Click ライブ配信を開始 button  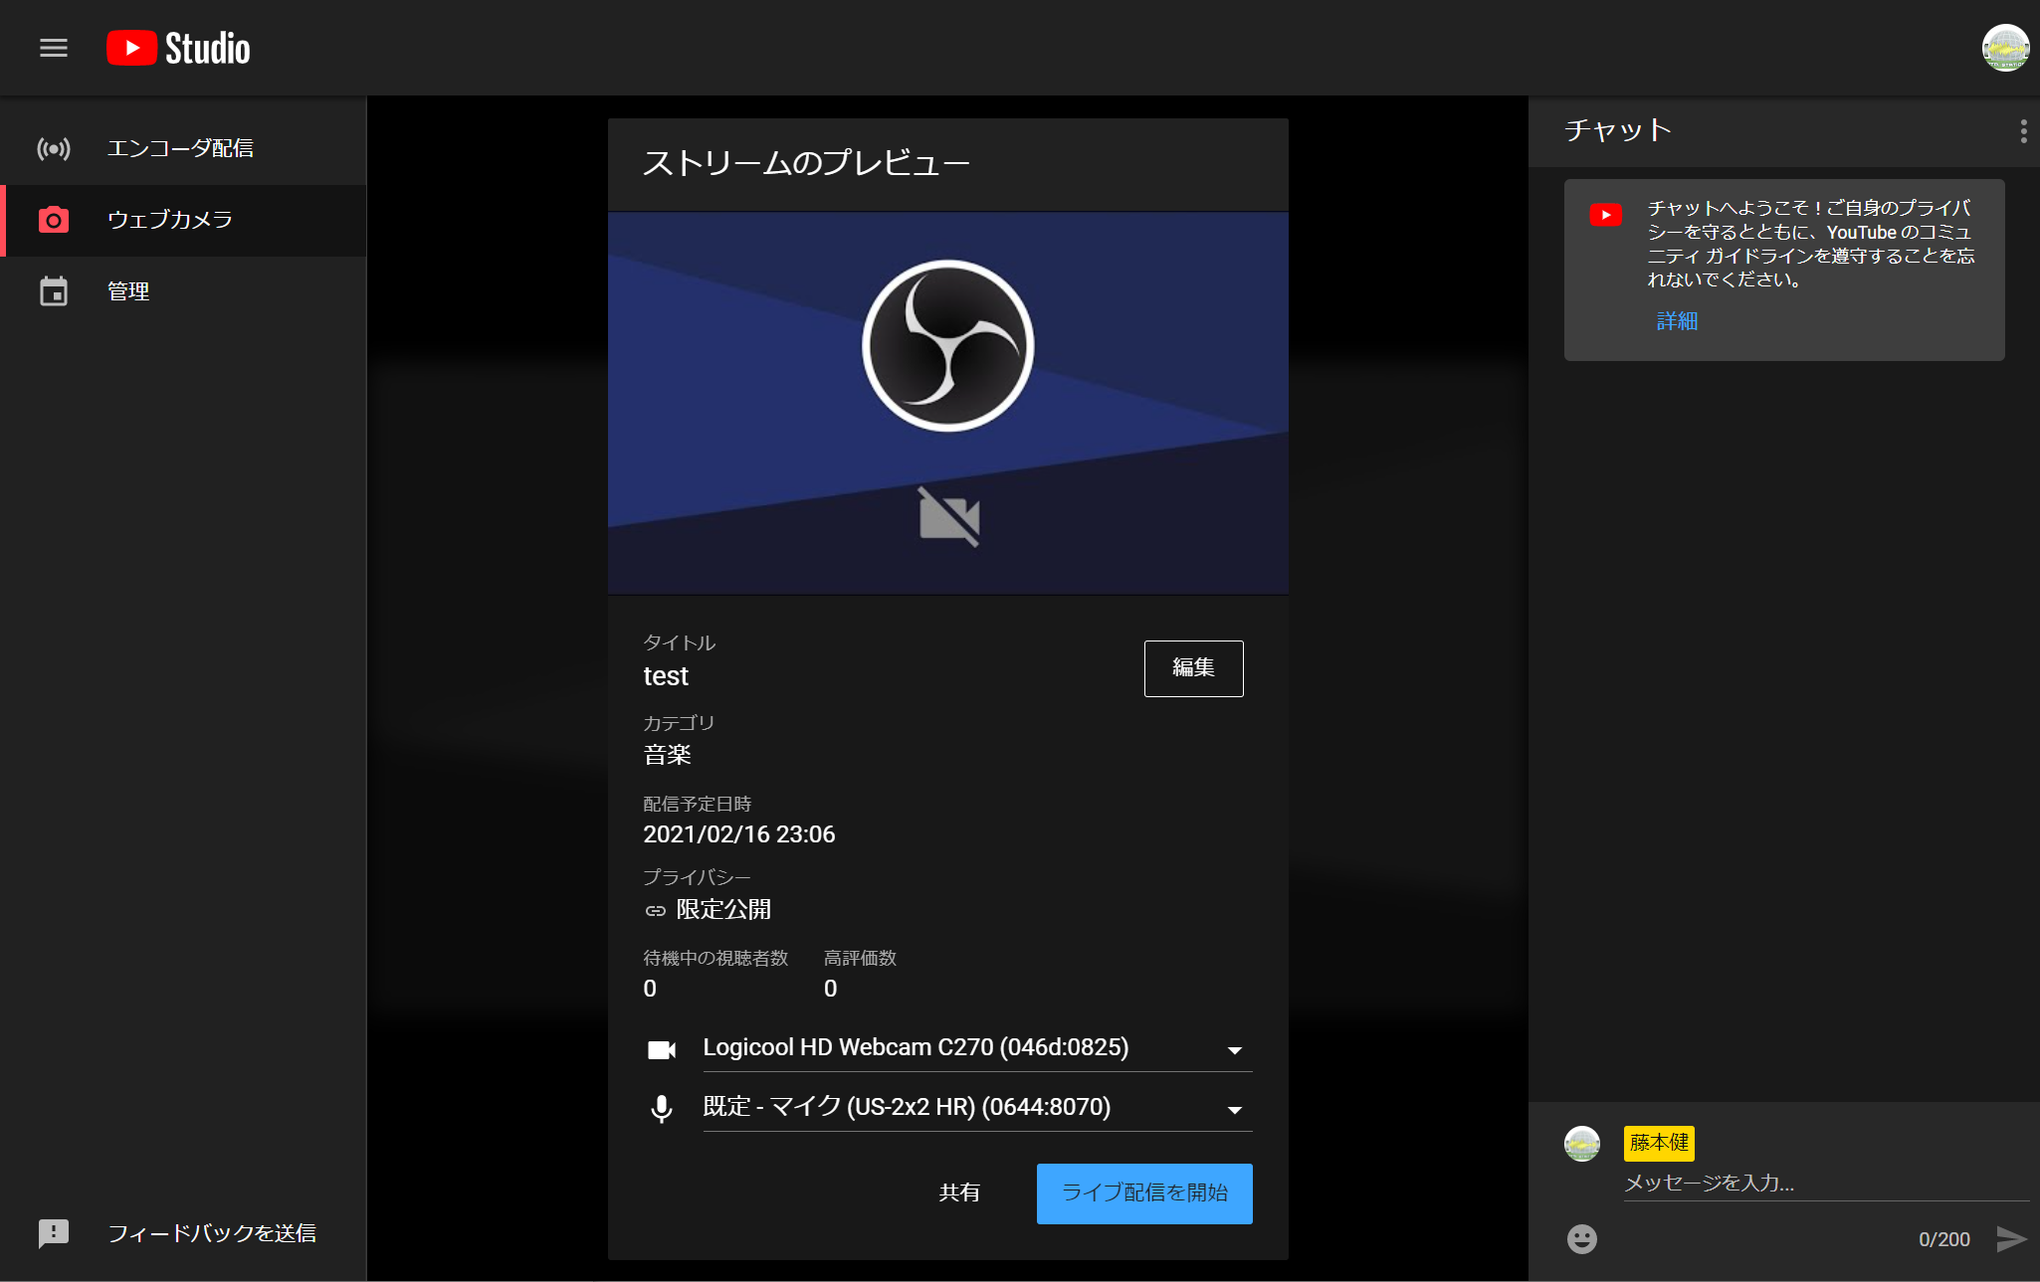point(1144,1193)
